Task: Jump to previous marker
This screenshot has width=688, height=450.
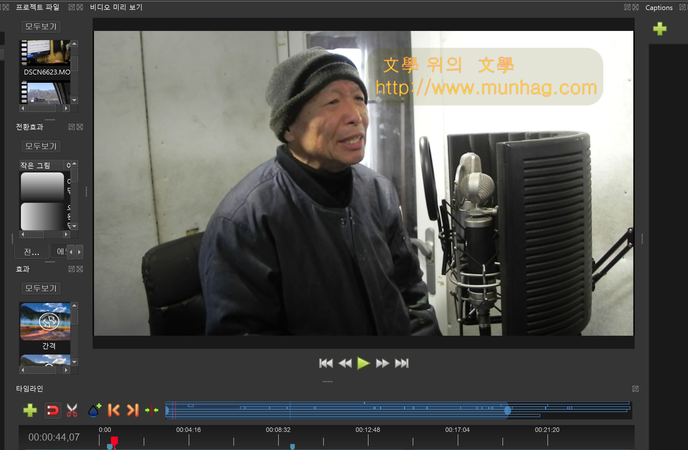Action: click(x=114, y=410)
